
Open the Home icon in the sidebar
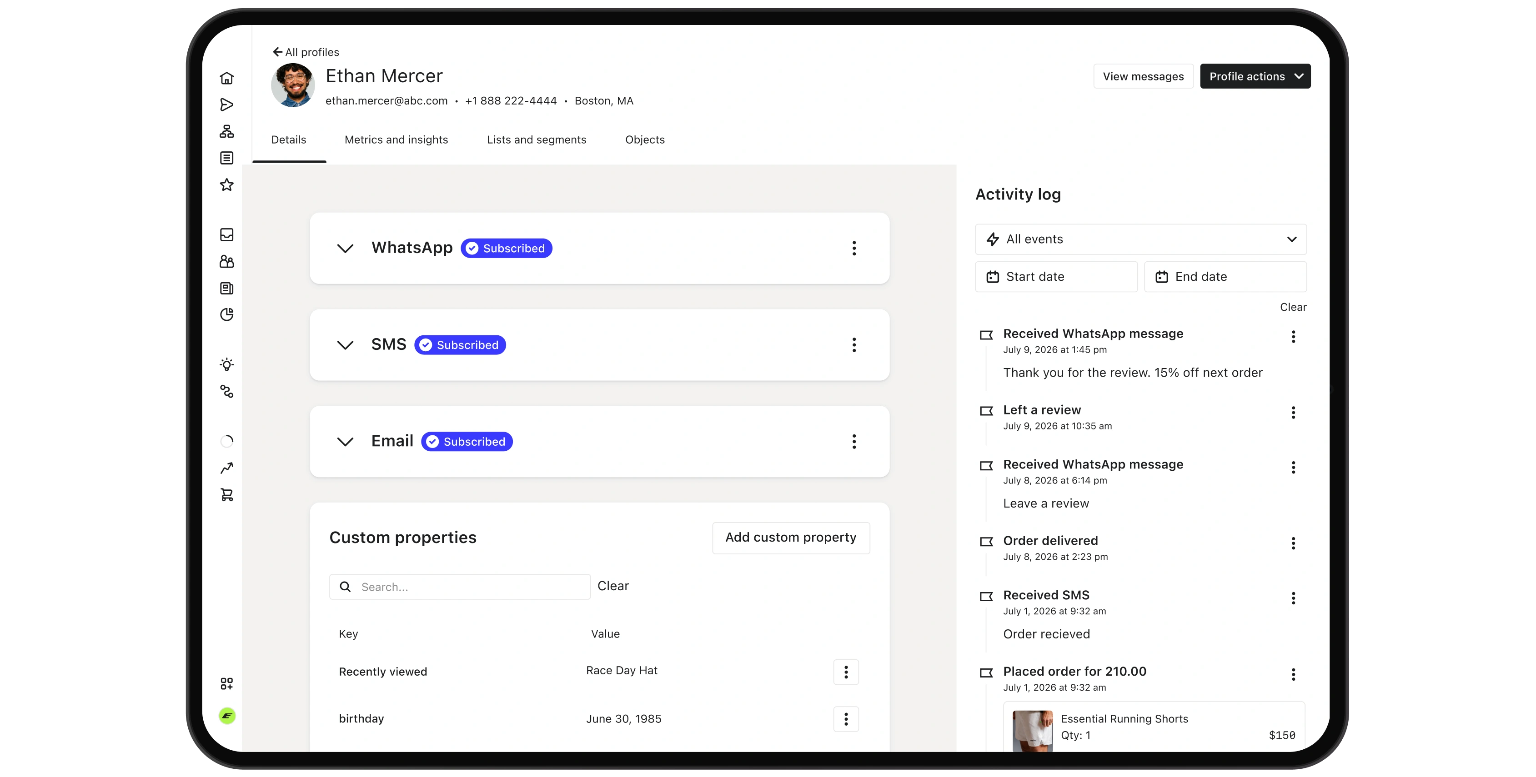[x=226, y=78]
